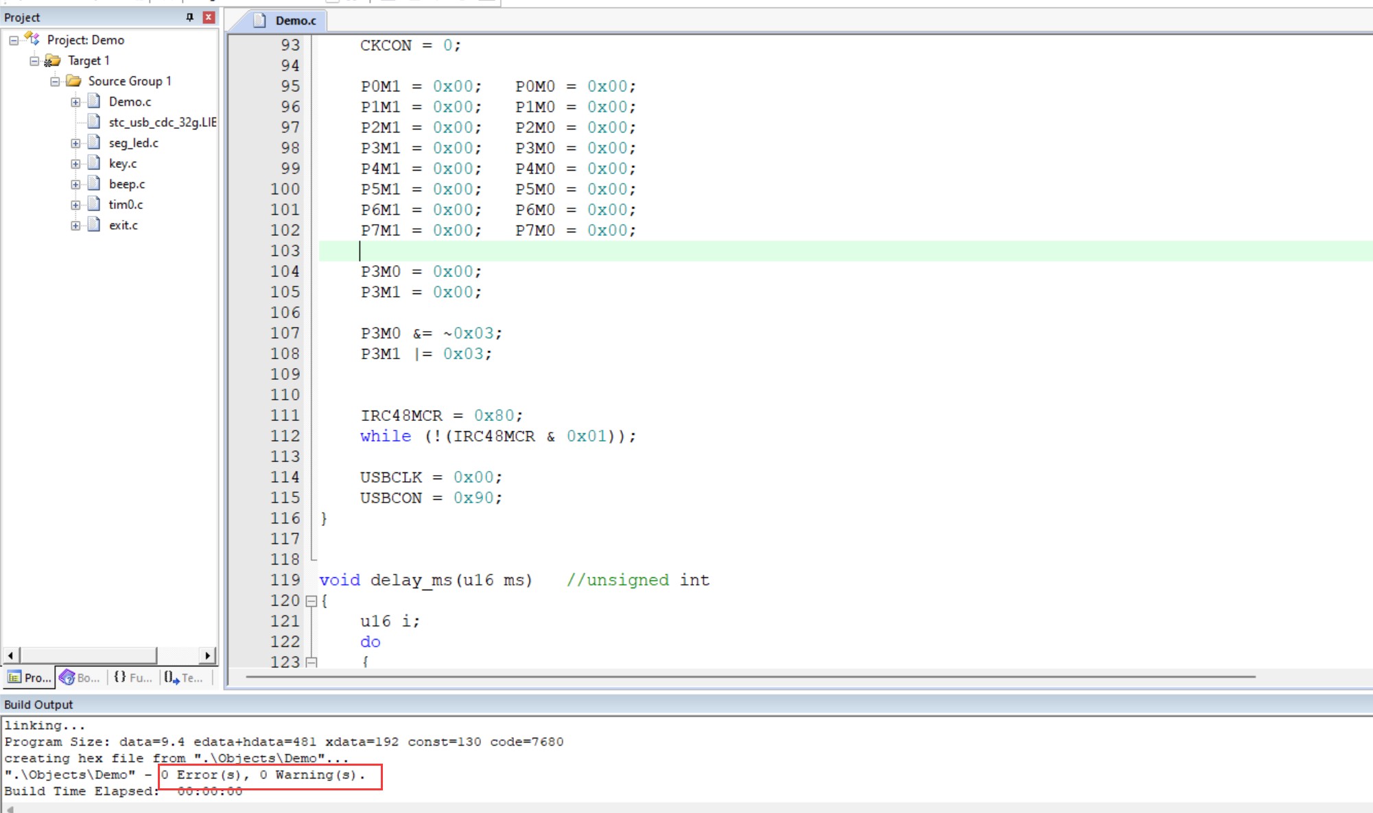Viewport: 1373px width, 813px height.
Task: Open the Templates tab at panel bottom
Action: click(x=184, y=677)
